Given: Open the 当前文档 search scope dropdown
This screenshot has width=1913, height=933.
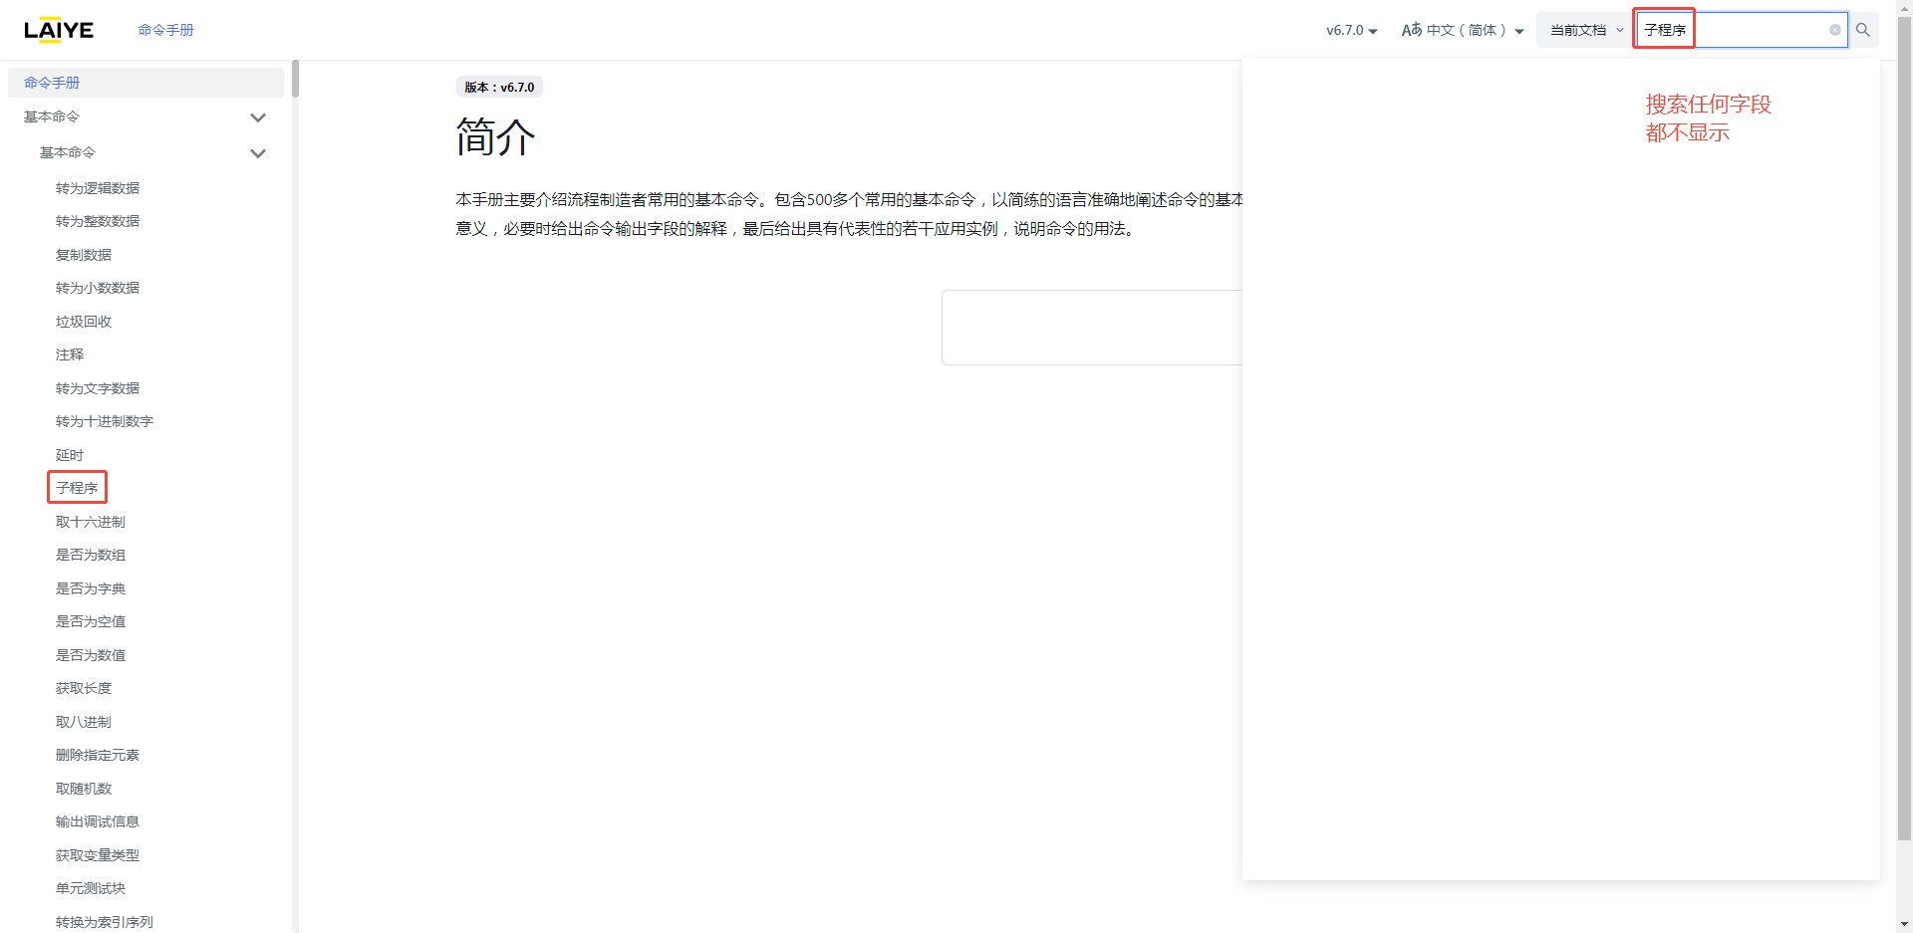Looking at the screenshot, I should 1586,30.
